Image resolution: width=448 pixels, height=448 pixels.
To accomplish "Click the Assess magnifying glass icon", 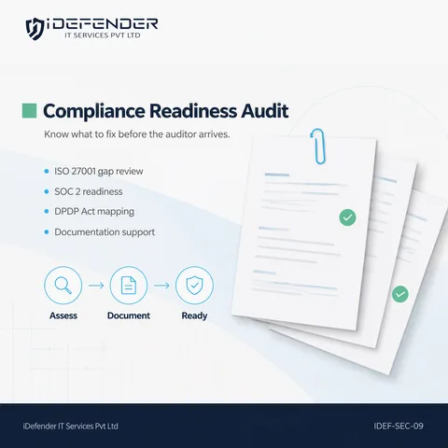I will pos(63,285).
